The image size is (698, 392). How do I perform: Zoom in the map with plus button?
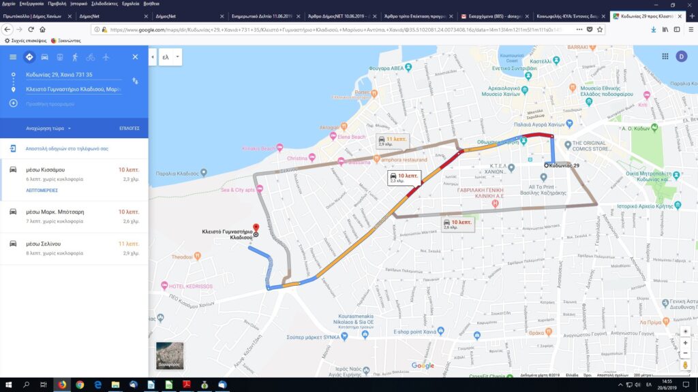685,343
